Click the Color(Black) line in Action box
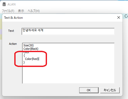Viewport: 128px width, 99px height. click(x=31, y=49)
